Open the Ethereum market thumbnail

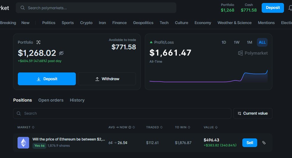(x=23, y=143)
